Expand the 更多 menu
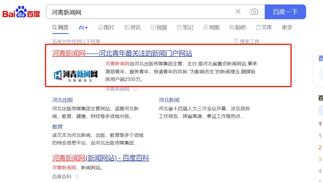323x182 pixels. pos(287,27)
